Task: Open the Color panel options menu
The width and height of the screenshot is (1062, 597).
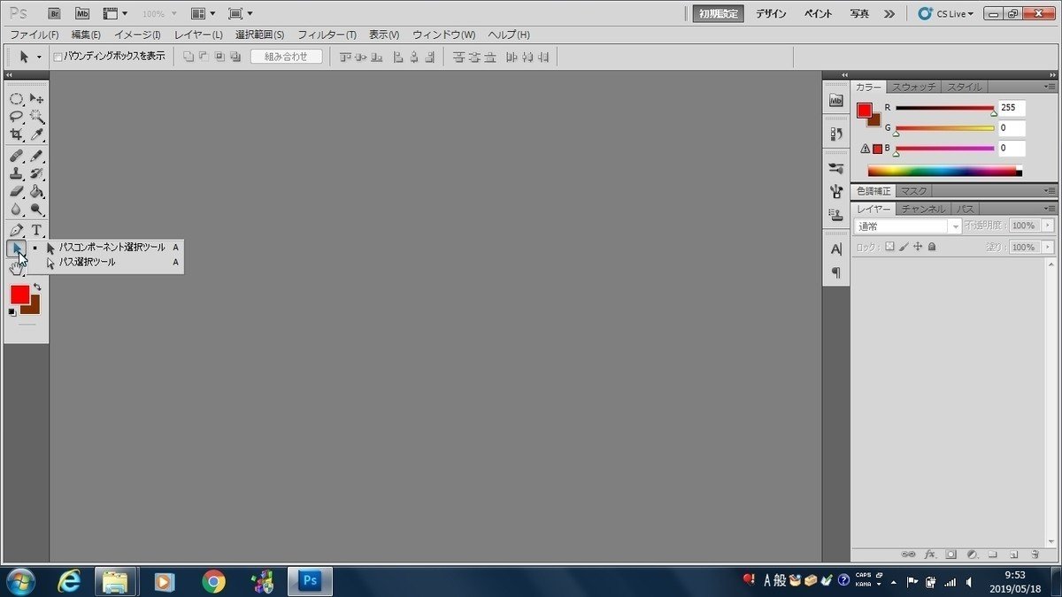Action: click(x=1050, y=87)
